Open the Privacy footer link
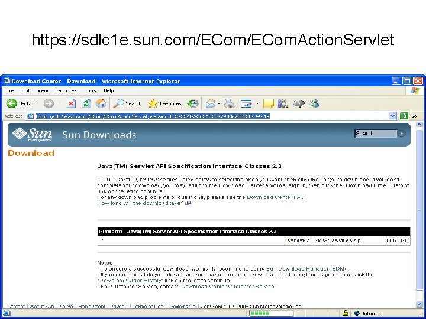The image size is (426, 319). tap(119, 306)
